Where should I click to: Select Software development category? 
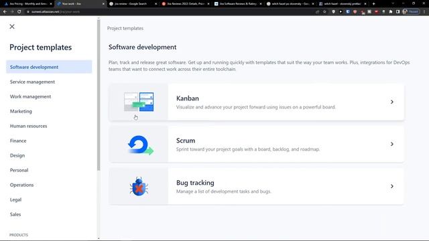(x=49, y=67)
